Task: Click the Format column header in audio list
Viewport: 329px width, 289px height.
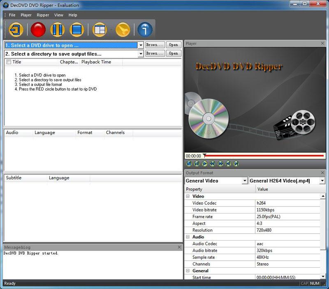Action: [x=90, y=133]
